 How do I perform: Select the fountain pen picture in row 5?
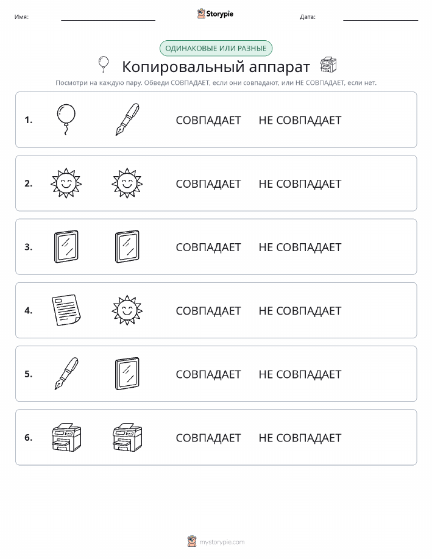pos(66,374)
